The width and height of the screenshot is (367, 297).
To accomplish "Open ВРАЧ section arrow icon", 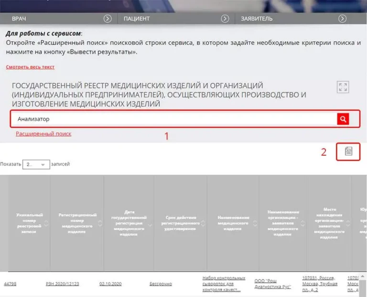I will pyautogui.click(x=108, y=19).
